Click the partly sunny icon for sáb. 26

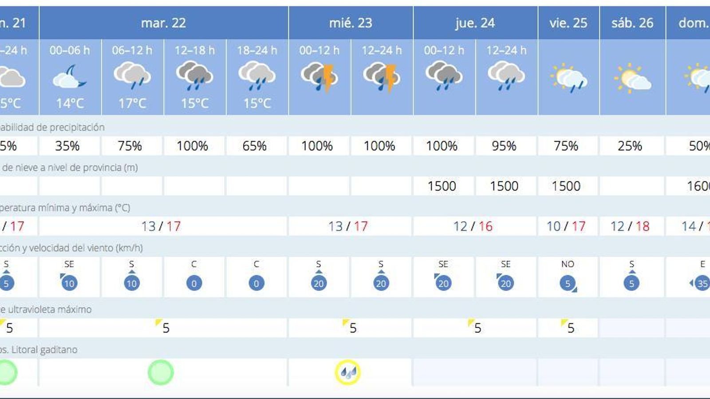coord(632,78)
